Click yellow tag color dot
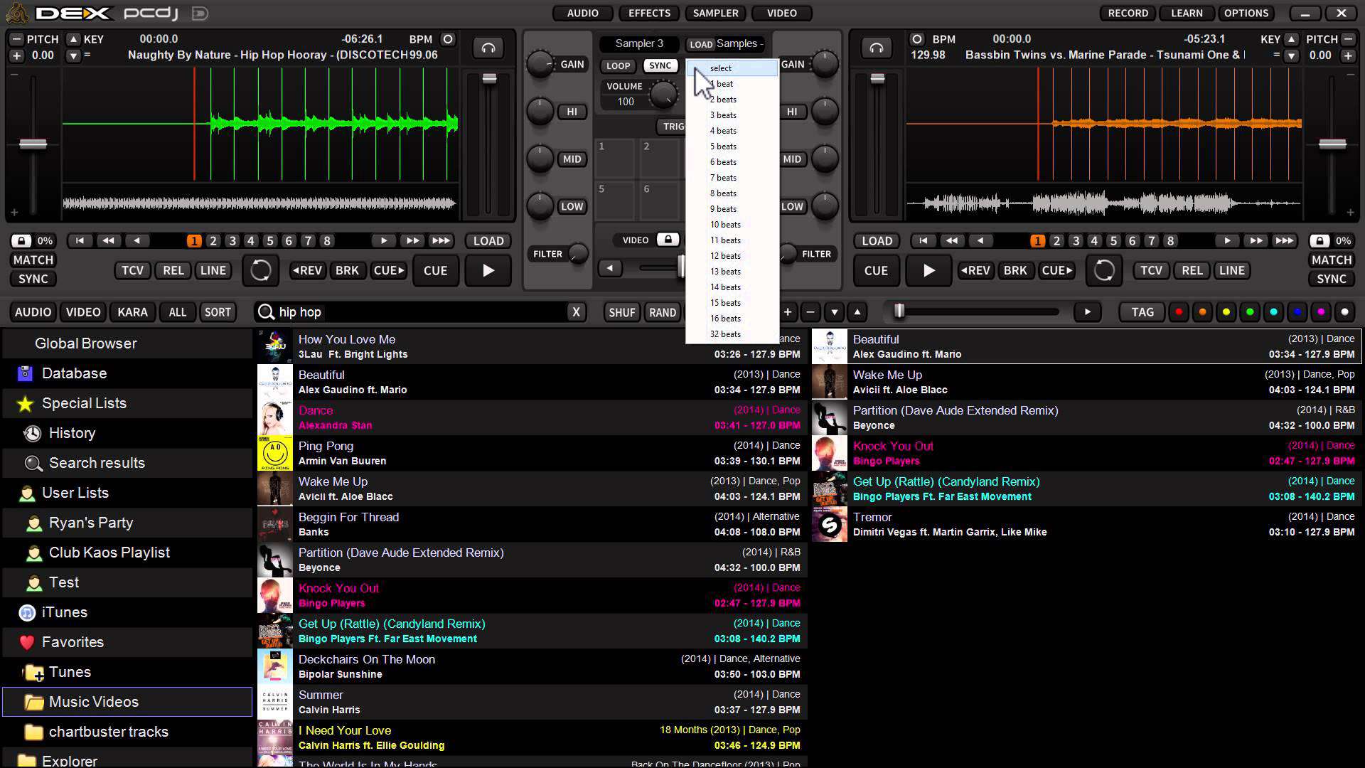 (1226, 311)
